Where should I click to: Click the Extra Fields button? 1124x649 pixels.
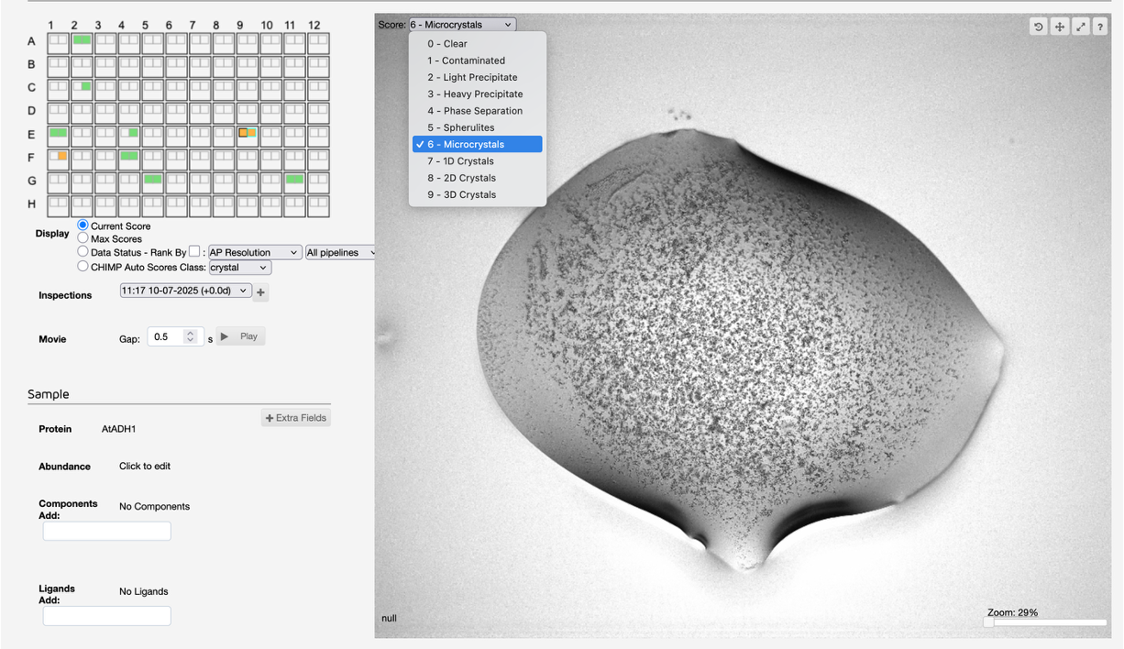296,418
